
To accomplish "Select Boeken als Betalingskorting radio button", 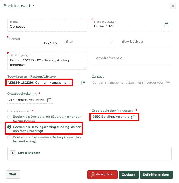I will 10,127.
